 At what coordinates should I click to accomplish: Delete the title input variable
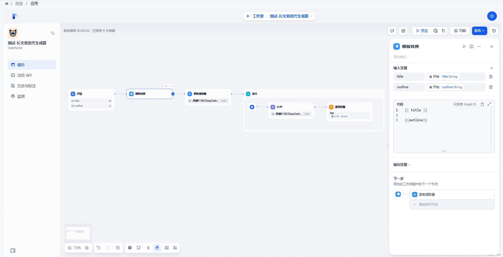click(x=491, y=77)
